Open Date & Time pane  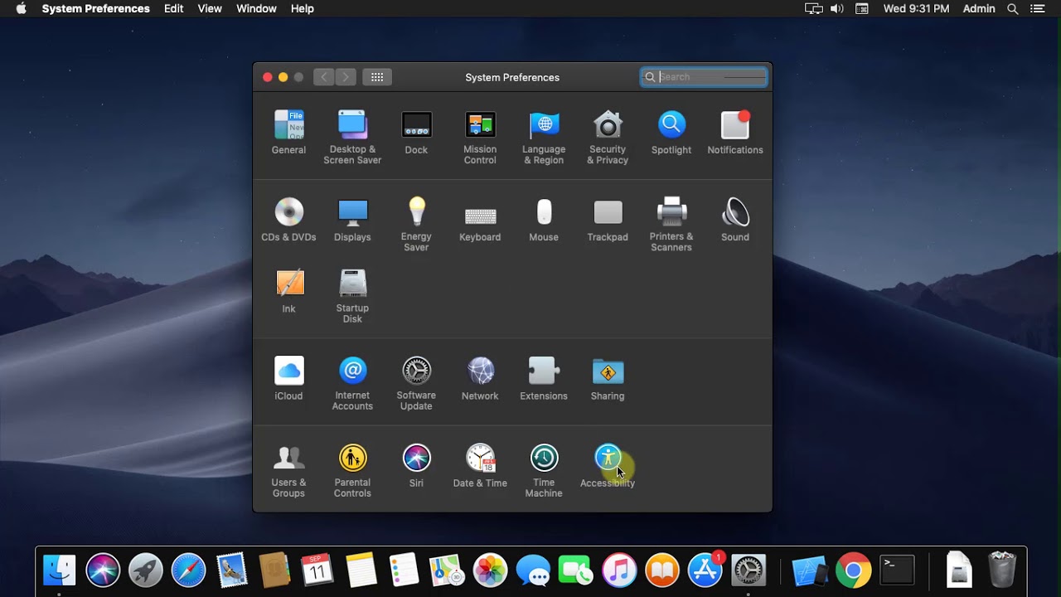[480, 466]
